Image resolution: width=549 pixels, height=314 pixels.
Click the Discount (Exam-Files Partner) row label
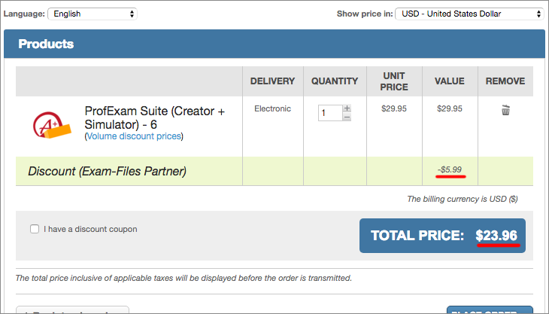click(107, 172)
